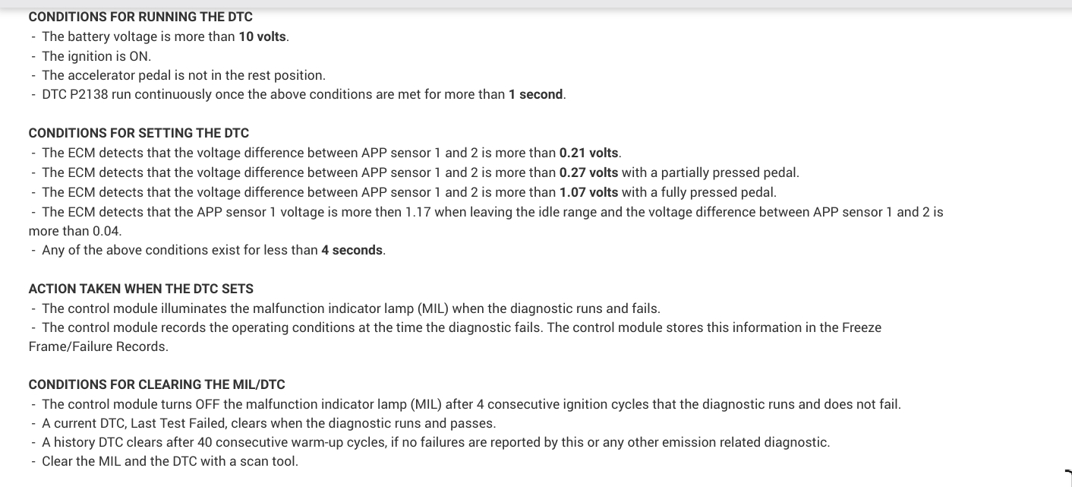Click the "more than 0.04." wrapped line
Image resolution: width=1072 pixels, height=487 pixels.
[x=74, y=231]
